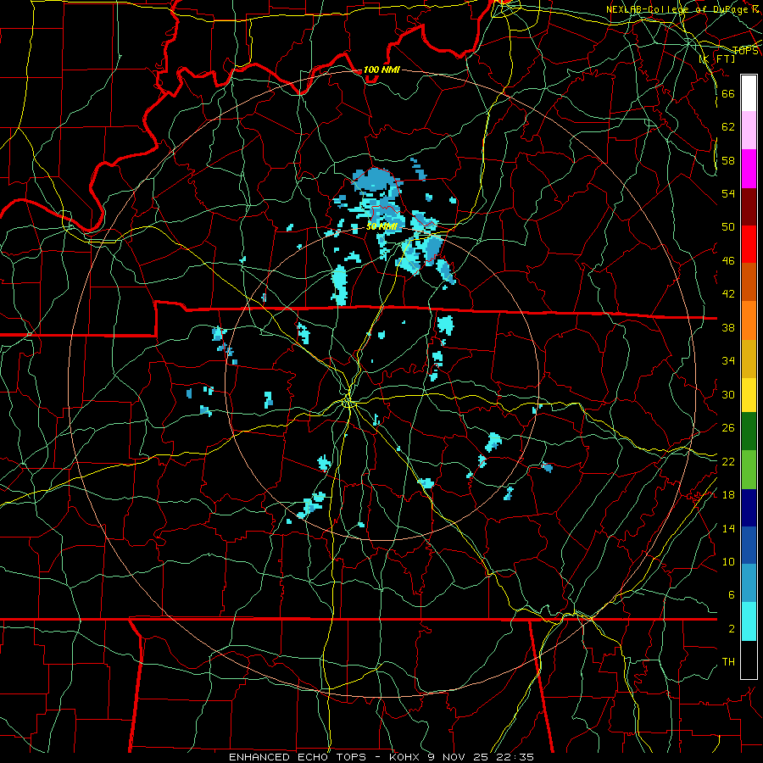Screen dimensions: 763x763
Task: Pick the light green legend swatch
Action: point(749,469)
